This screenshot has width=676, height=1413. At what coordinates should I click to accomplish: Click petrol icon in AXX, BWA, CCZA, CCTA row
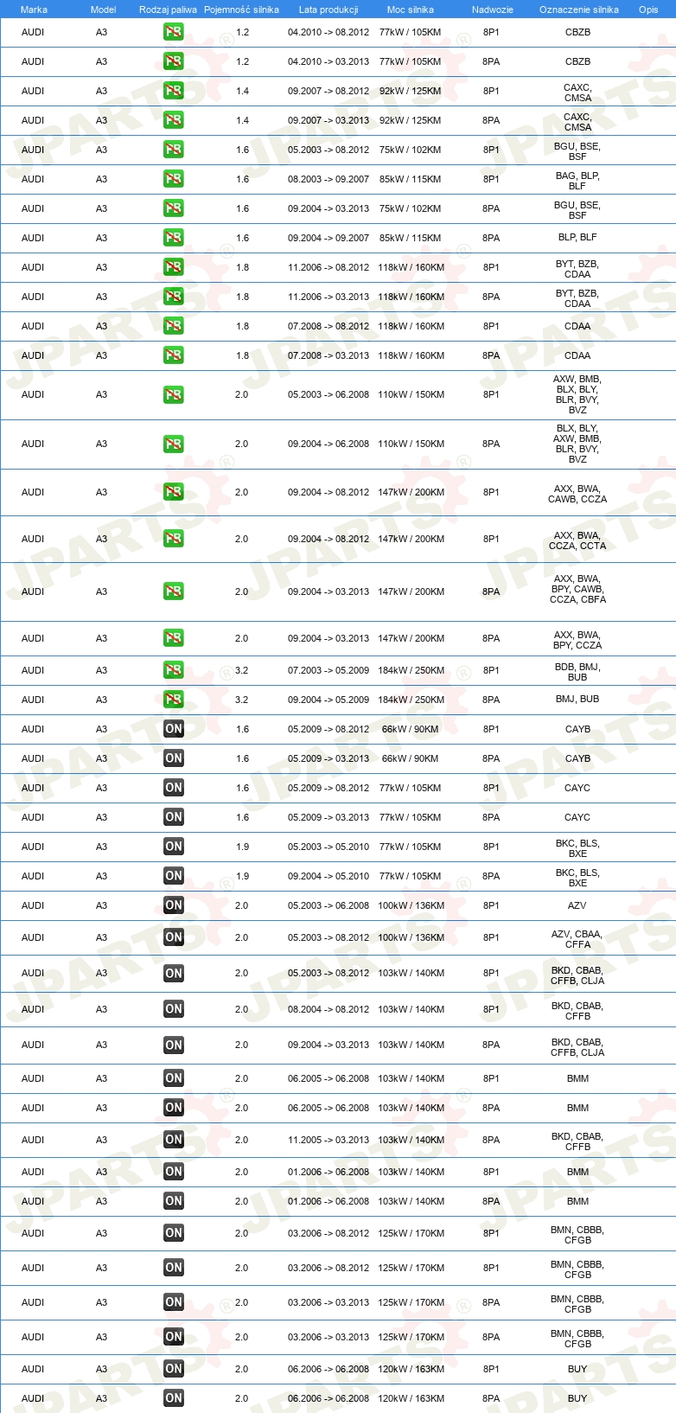[x=173, y=539]
